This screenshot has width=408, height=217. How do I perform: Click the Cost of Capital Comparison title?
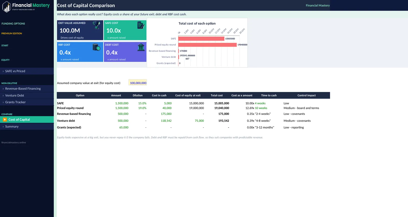point(86,5)
